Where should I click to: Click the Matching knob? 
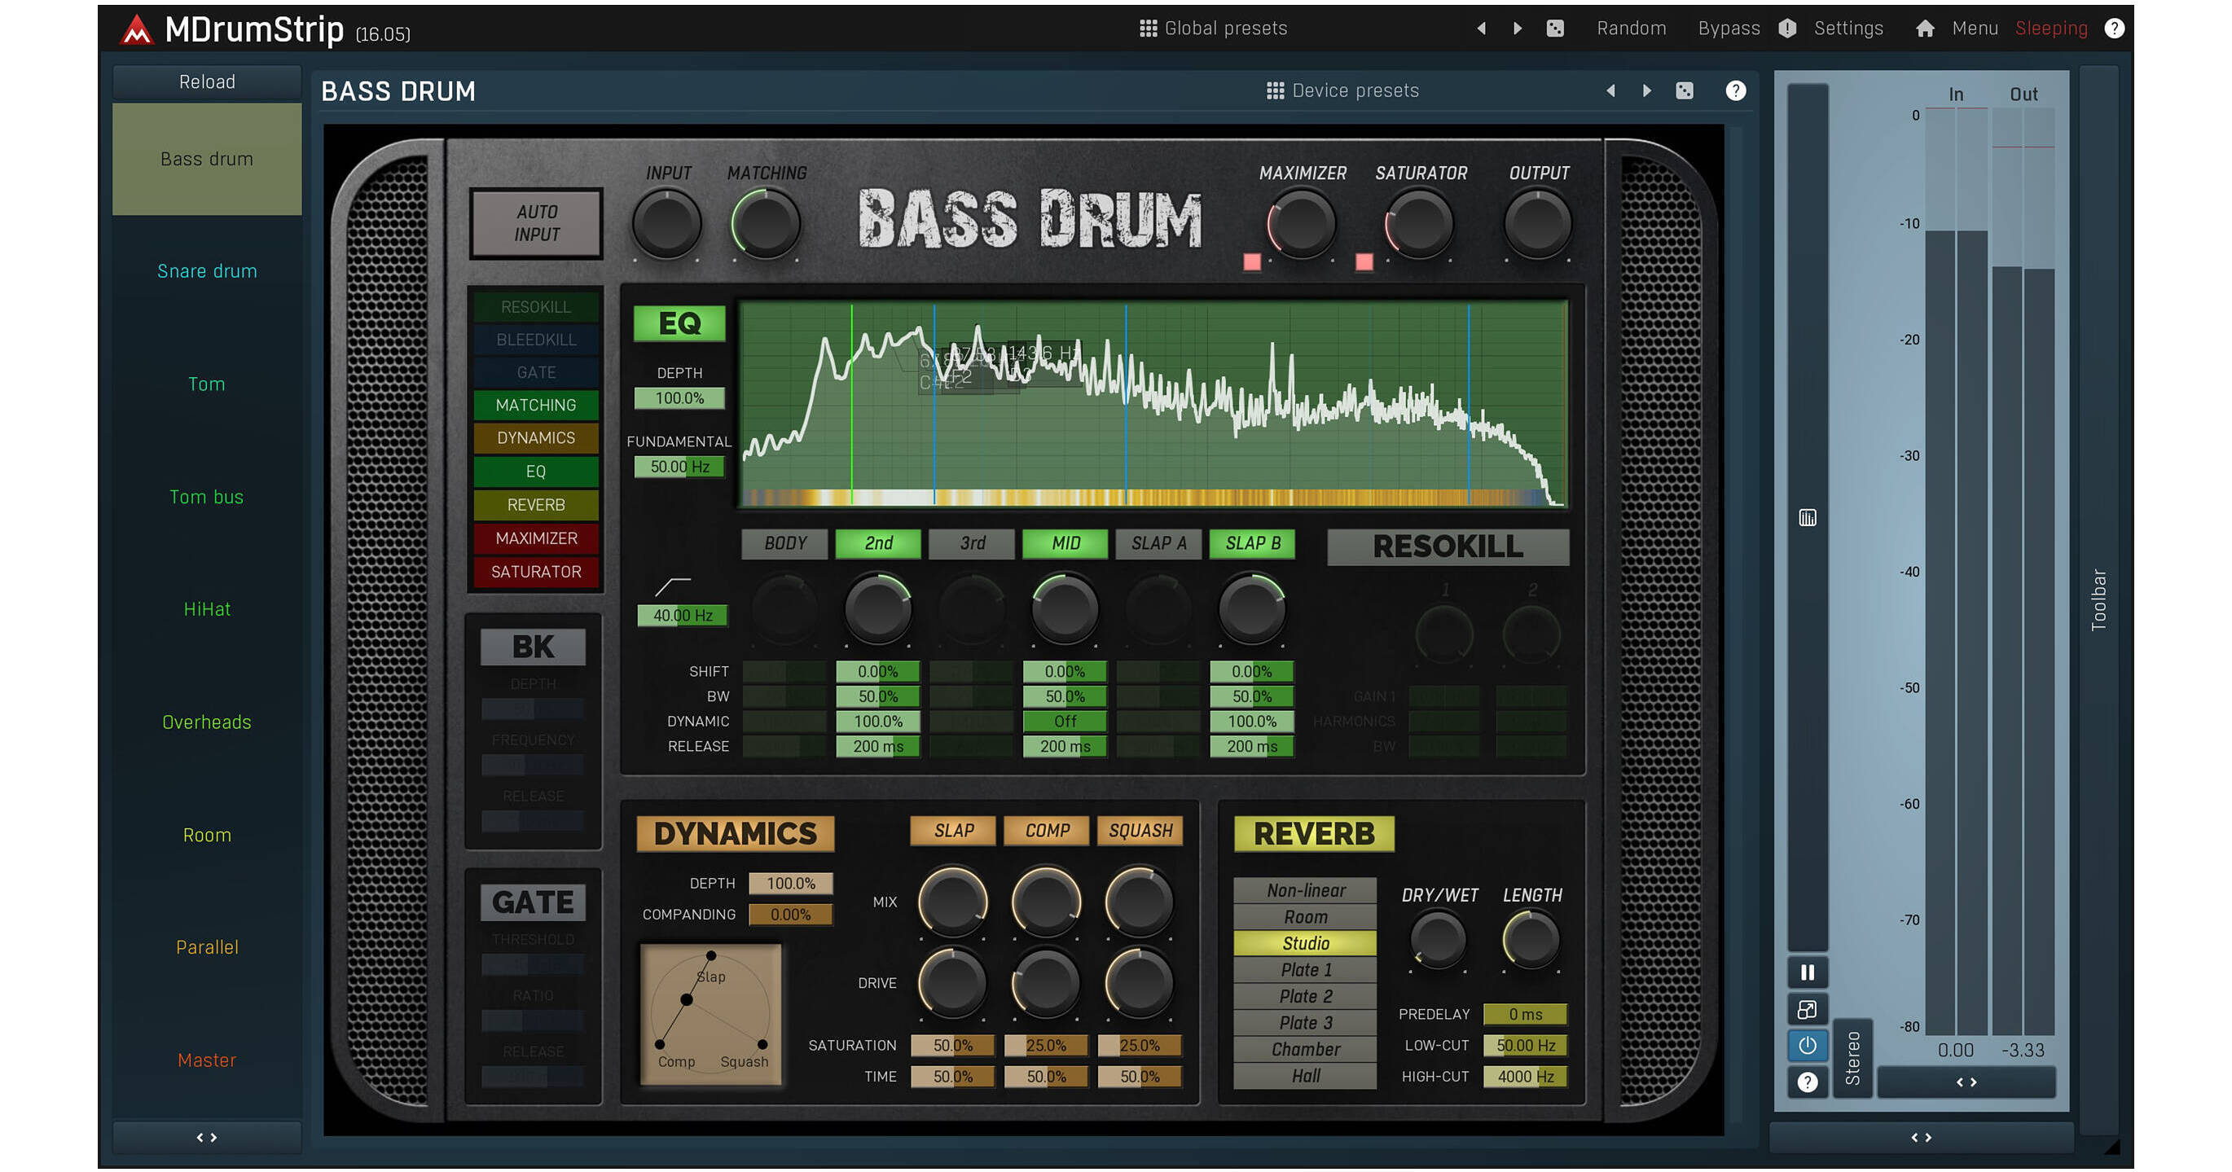(765, 223)
